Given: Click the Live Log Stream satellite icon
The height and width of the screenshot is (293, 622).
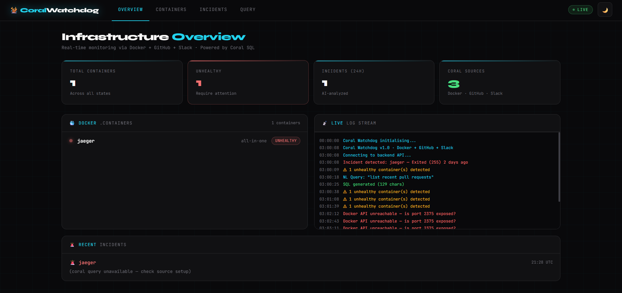Looking at the screenshot, I should (325, 123).
